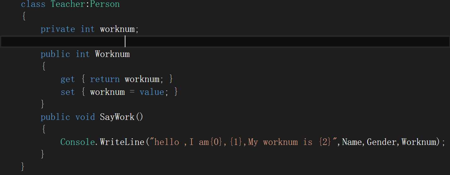This screenshot has width=450, height=175.
Task: Click the return keyword
Action: [x=105, y=79]
